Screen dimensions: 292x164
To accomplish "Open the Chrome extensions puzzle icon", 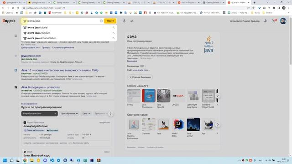I will point(274,8).
